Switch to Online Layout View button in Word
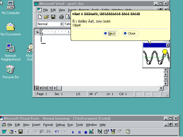The image size is (183, 137). click(x=41, y=88)
